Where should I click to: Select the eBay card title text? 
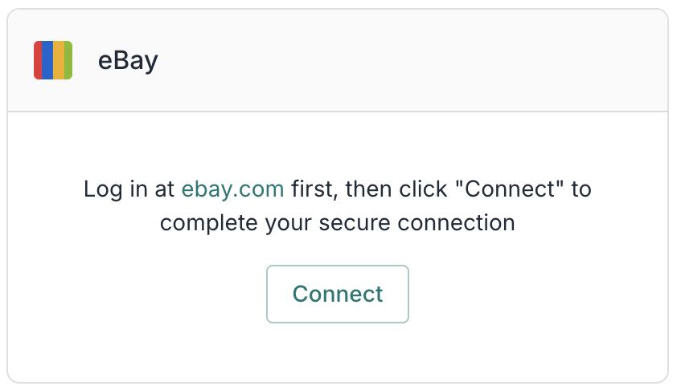128,61
